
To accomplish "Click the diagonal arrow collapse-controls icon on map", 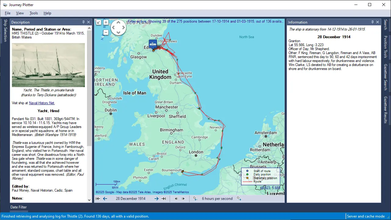I will [x=99, y=22].
